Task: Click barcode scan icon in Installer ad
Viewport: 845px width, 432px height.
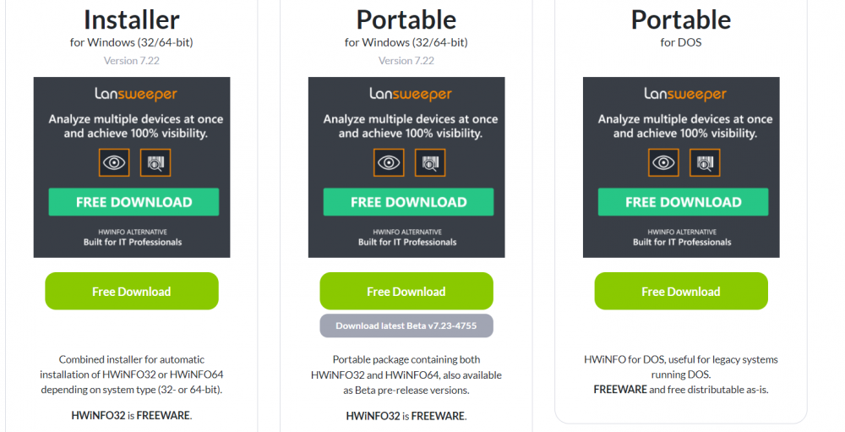Action: click(x=155, y=162)
